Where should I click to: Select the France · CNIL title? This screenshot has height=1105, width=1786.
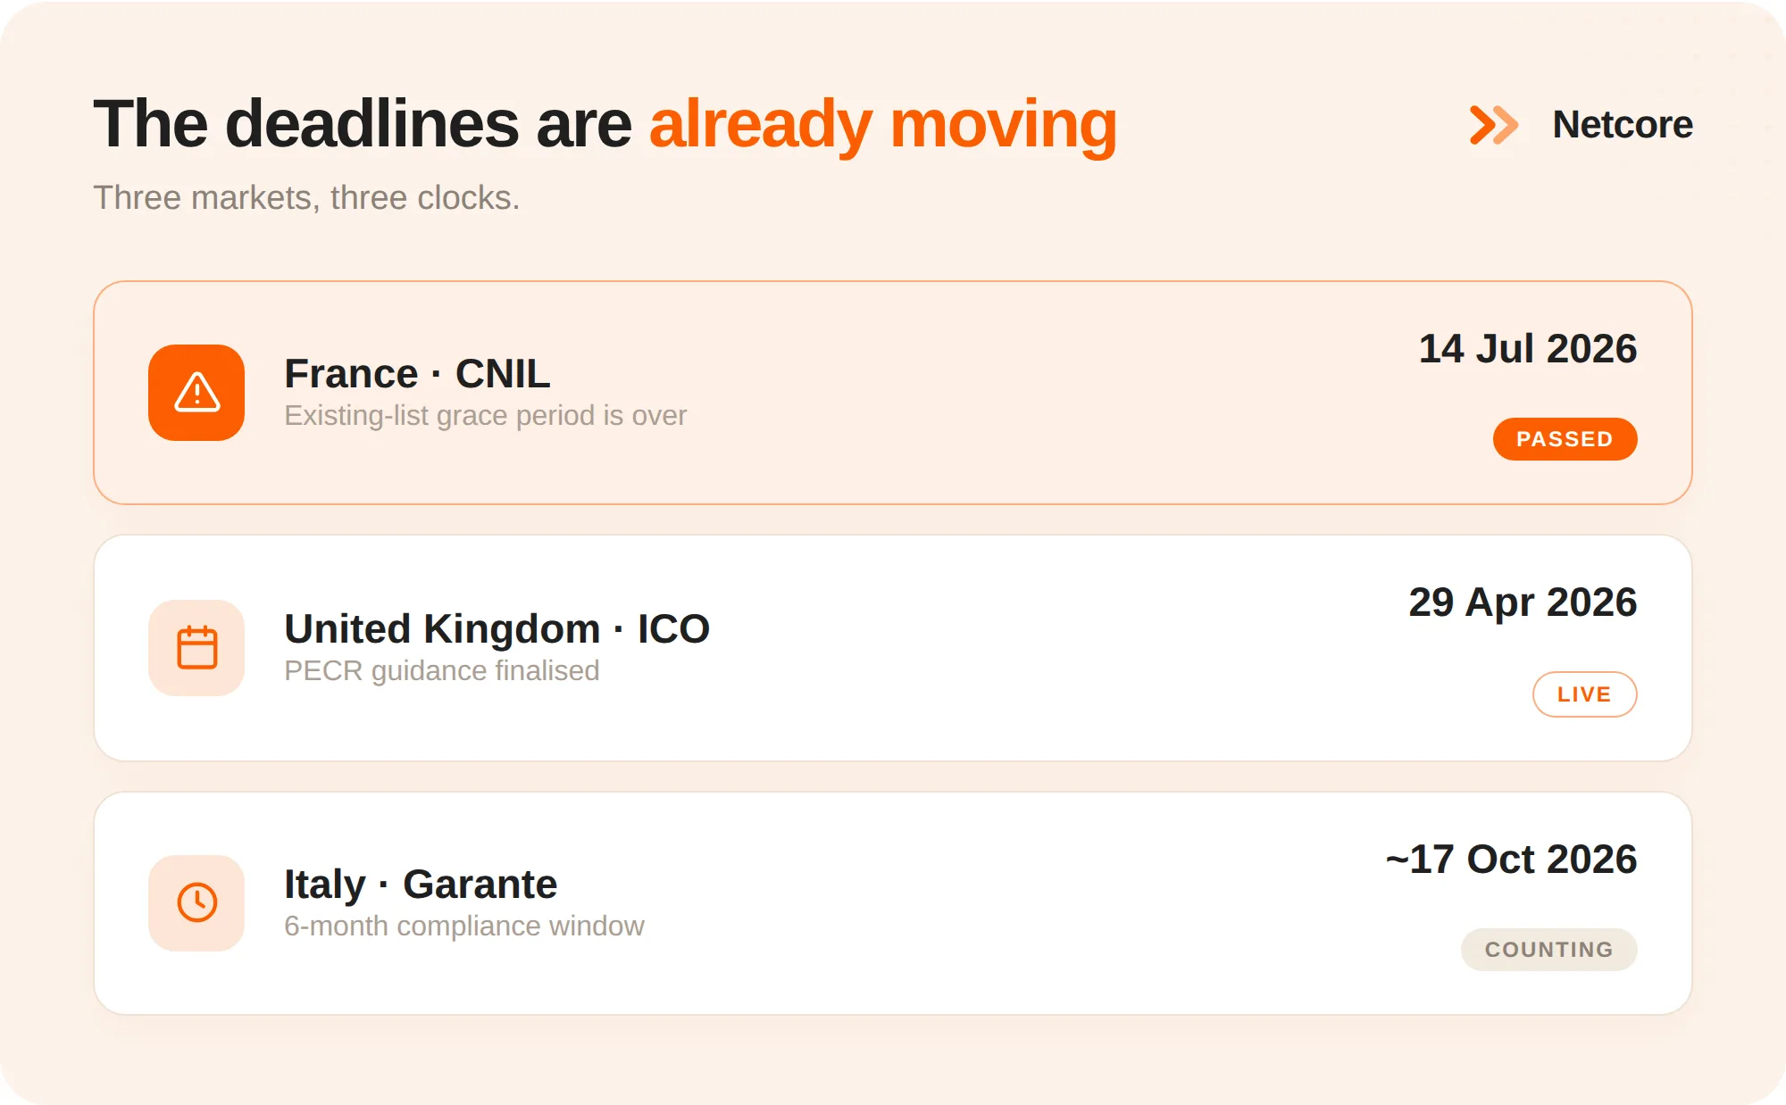pos(417,373)
